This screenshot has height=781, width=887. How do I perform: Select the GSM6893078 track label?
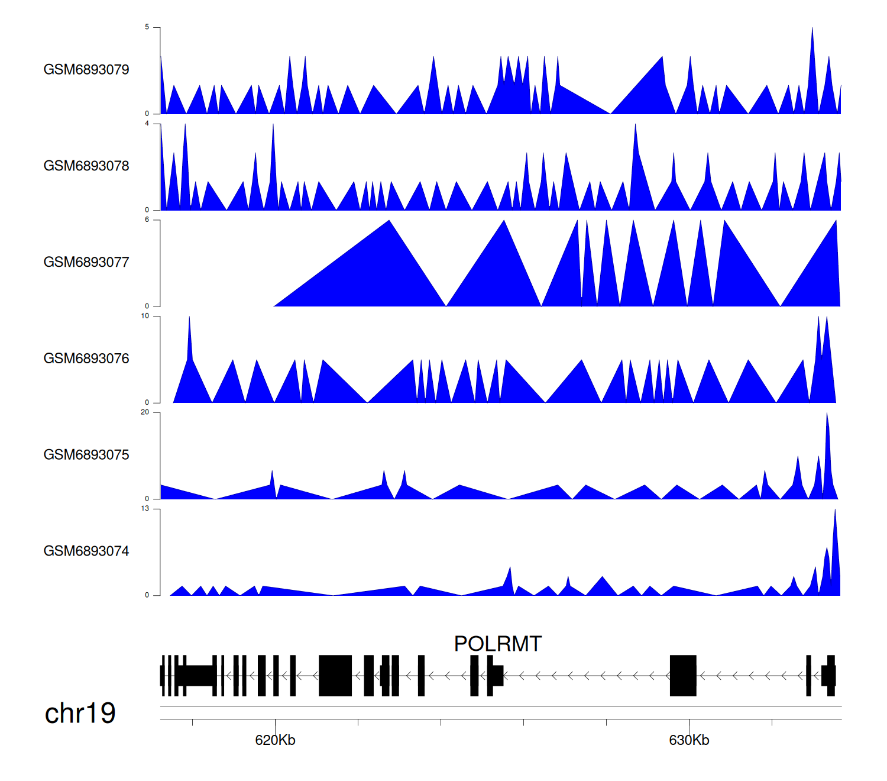[x=86, y=166]
